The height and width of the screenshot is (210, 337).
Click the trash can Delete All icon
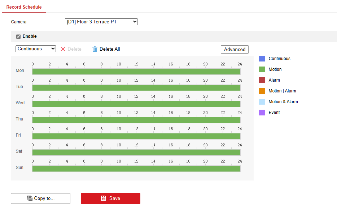point(95,49)
